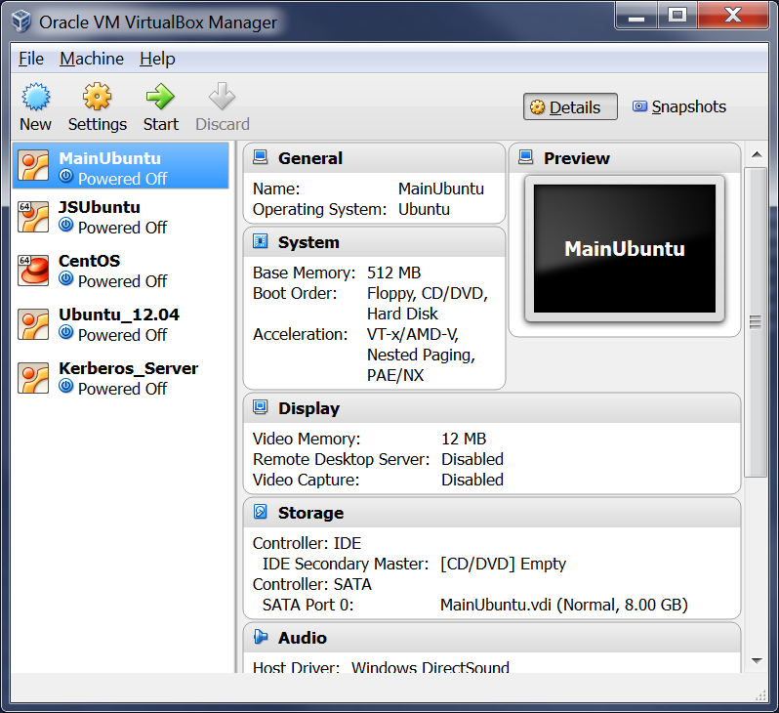779x713 pixels.
Task: Click the CentOS red hat icon
Action: click(33, 271)
